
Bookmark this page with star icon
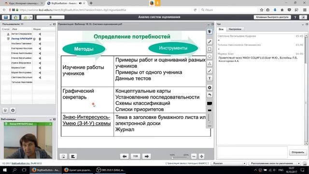[x=262, y=10]
